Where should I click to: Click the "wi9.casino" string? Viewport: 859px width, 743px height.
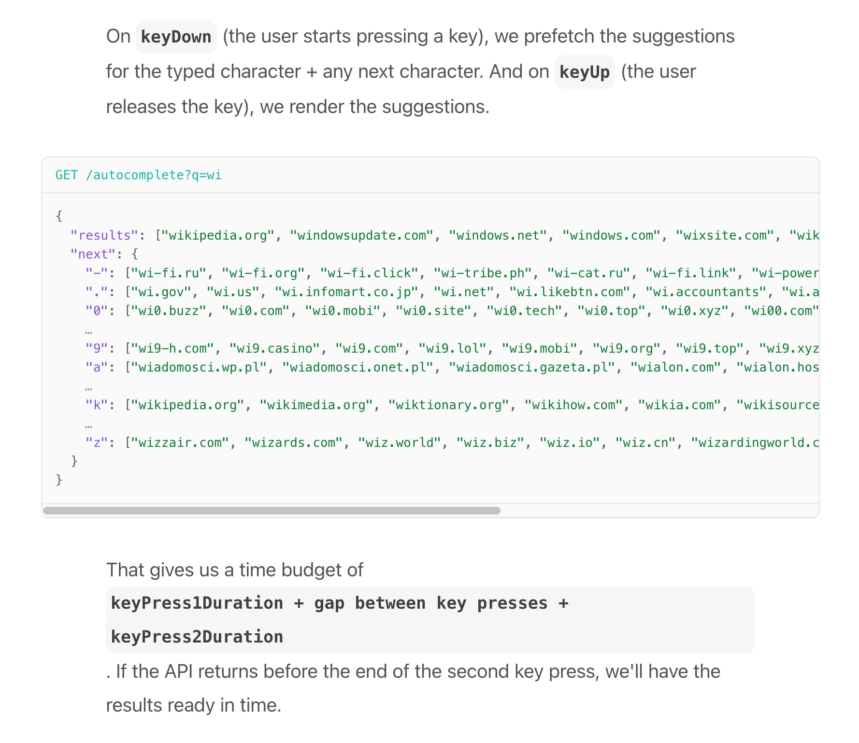pyautogui.click(x=275, y=348)
